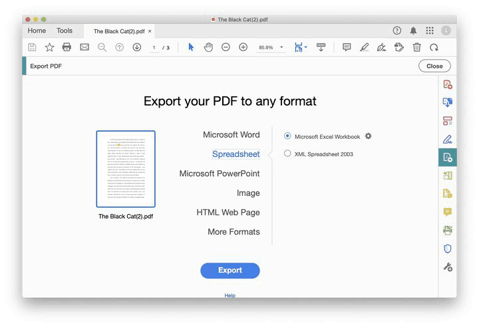The width and height of the screenshot is (479, 327).
Task: Choose Microsoft Word export format
Action: (x=232, y=135)
